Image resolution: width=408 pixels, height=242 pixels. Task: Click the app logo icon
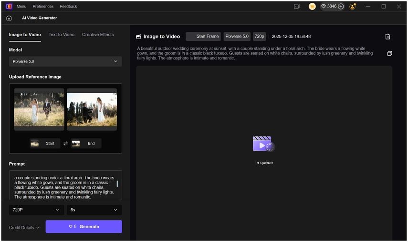coord(9,6)
